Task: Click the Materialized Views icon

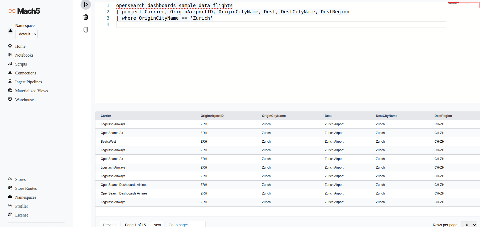Action: tap(10, 90)
